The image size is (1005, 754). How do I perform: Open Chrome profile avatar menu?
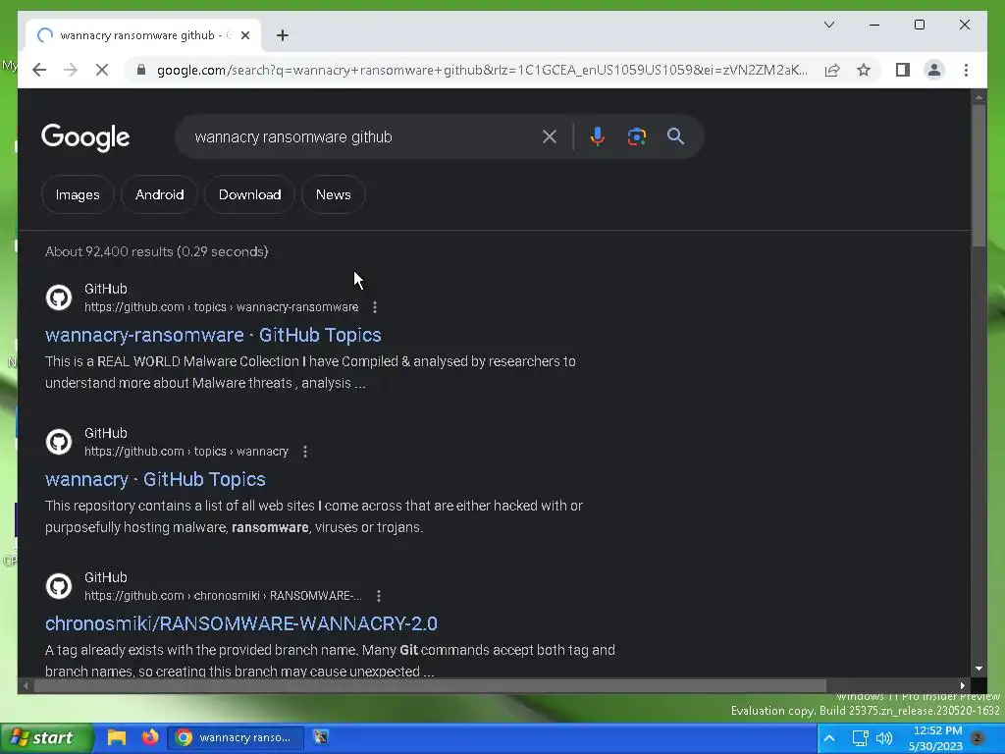934,70
